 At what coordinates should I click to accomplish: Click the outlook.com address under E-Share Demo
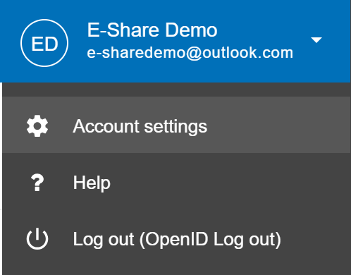[190, 53]
